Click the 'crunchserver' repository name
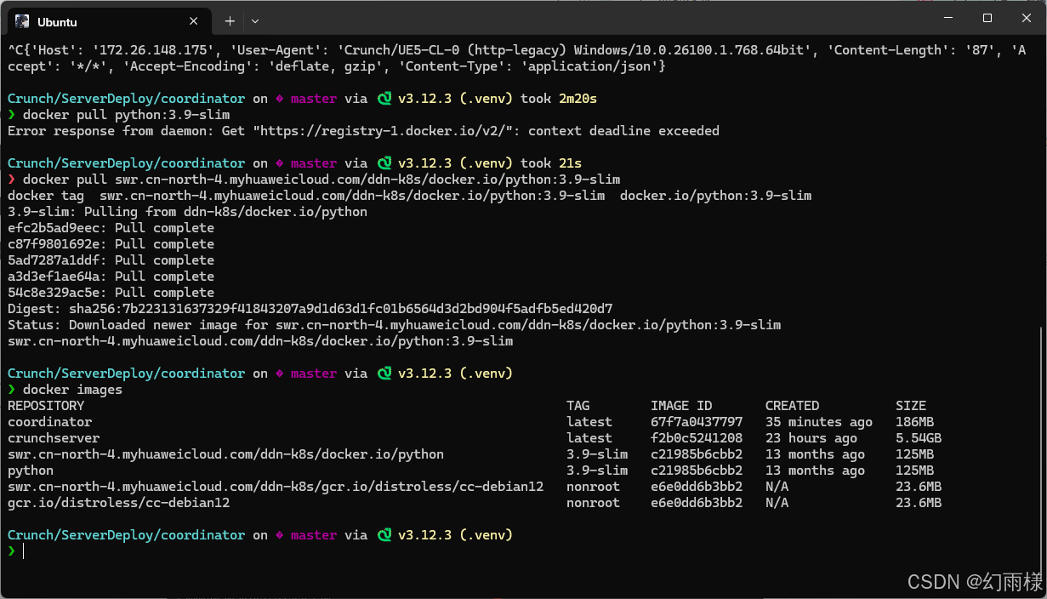1047x599 pixels. (x=54, y=438)
